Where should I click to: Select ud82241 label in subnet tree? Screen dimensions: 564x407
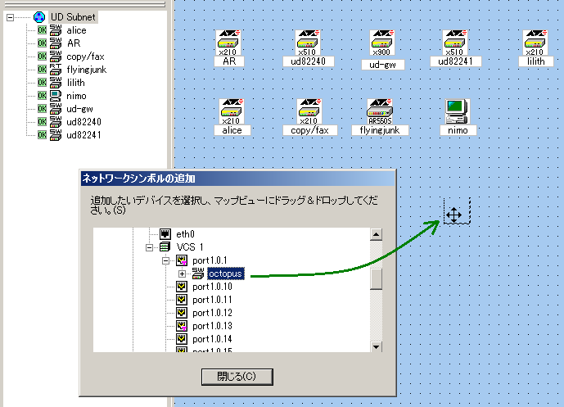83,135
